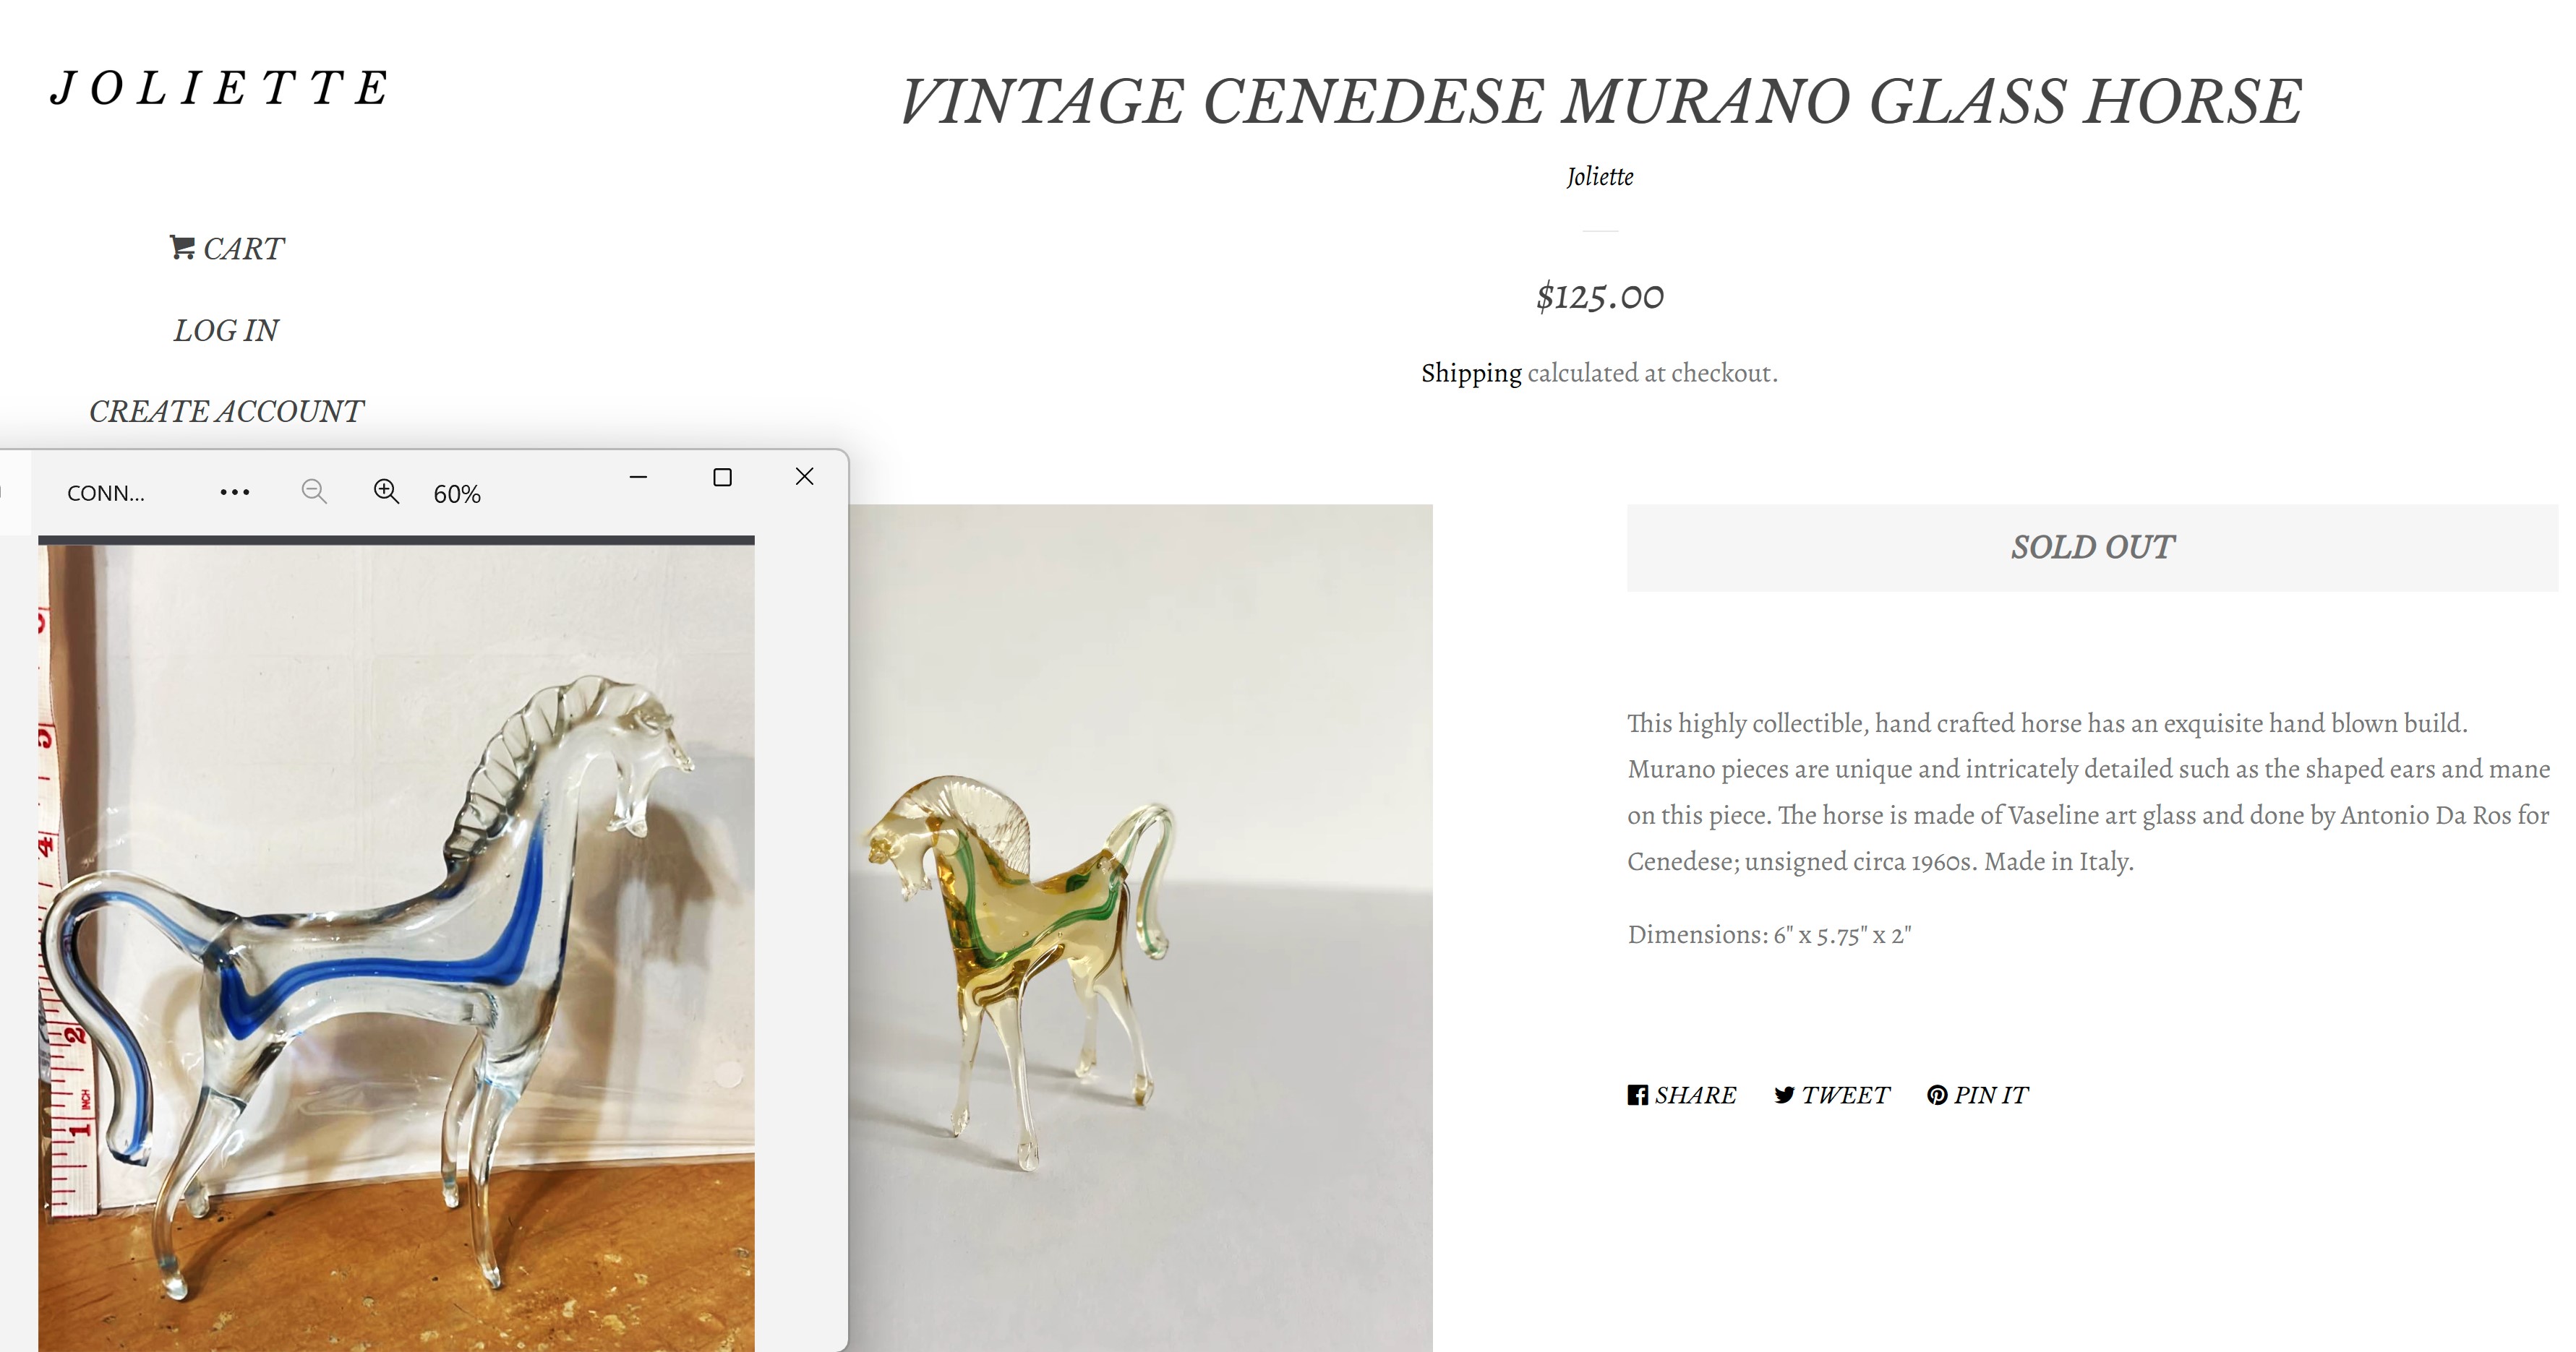Image resolution: width=2576 pixels, height=1352 pixels.
Task: Click the JOLIETTE store logo
Action: tap(221, 88)
